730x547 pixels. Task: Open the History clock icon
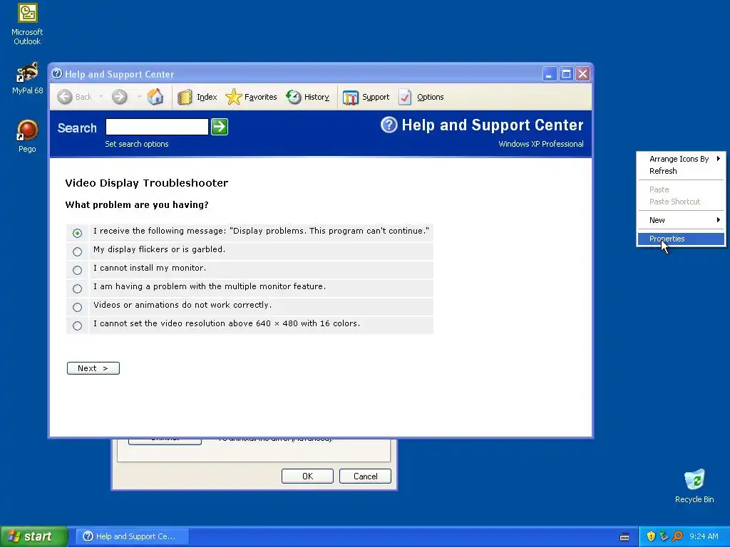pos(293,97)
